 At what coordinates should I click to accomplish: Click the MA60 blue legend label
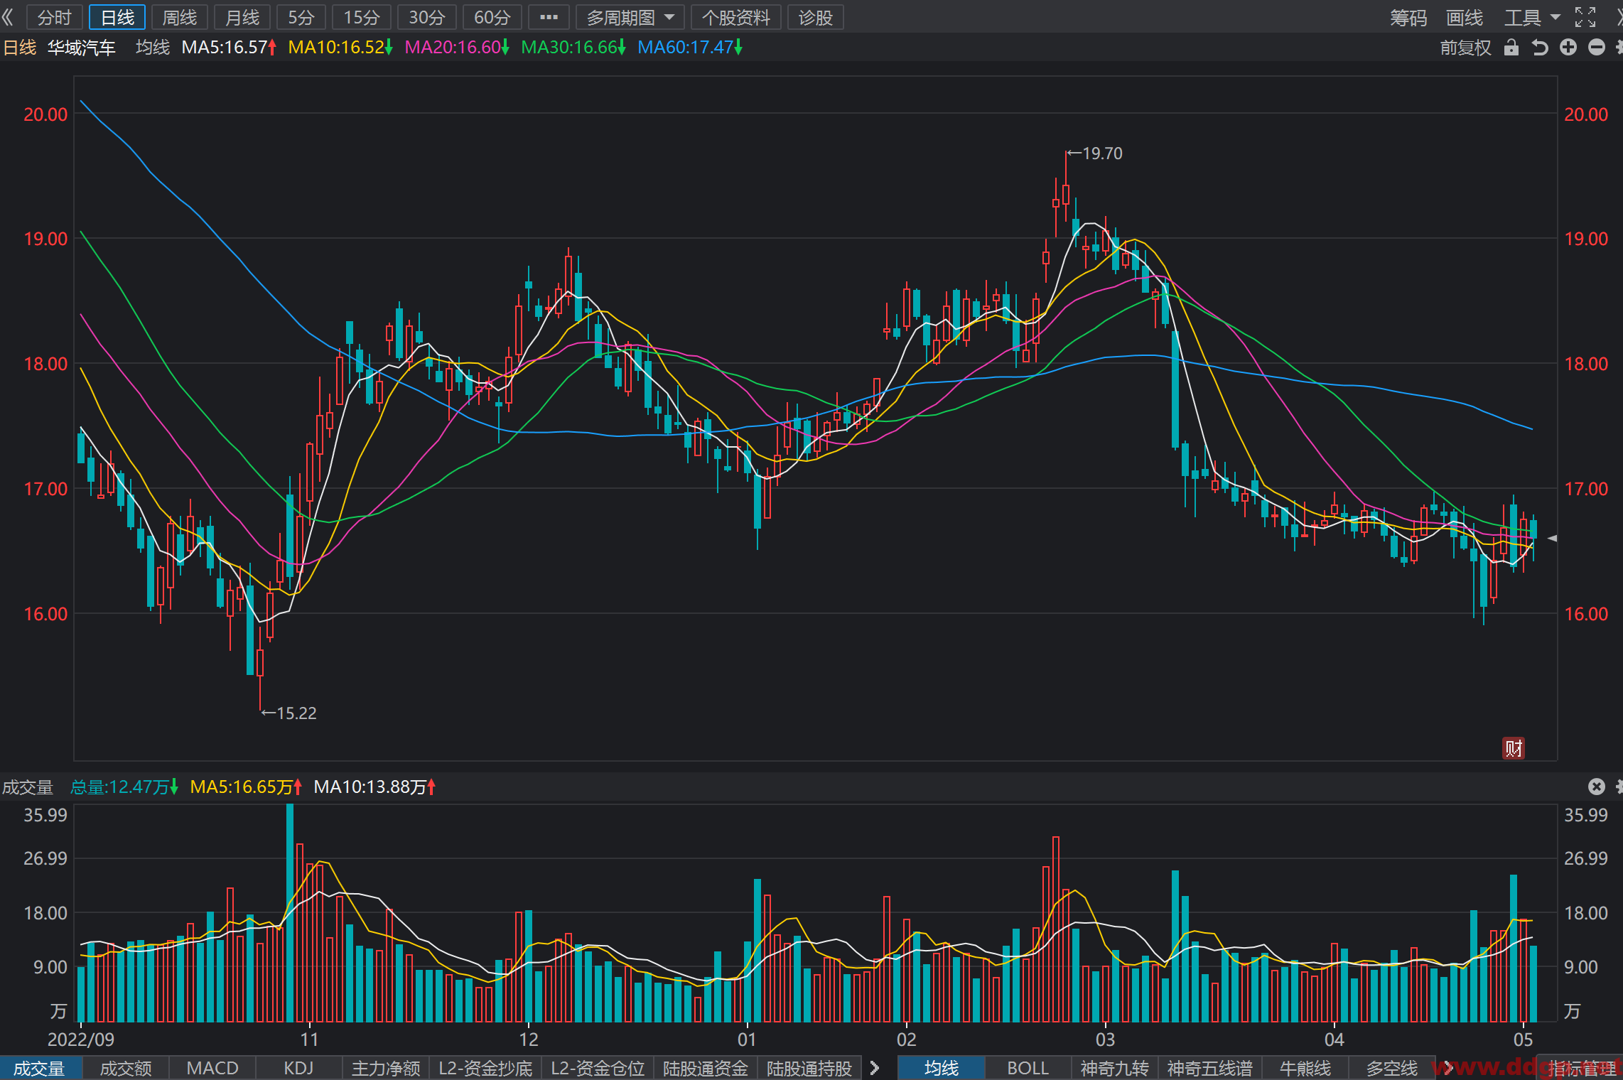pos(689,48)
